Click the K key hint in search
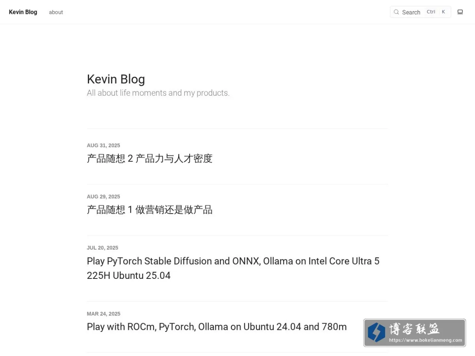Image resolution: width=475 pixels, height=356 pixels. pos(443,12)
